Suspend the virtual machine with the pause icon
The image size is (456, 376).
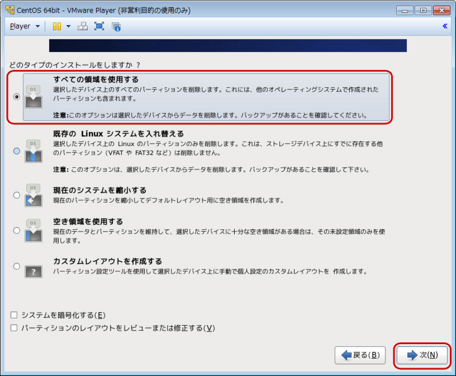pos(57,26)
